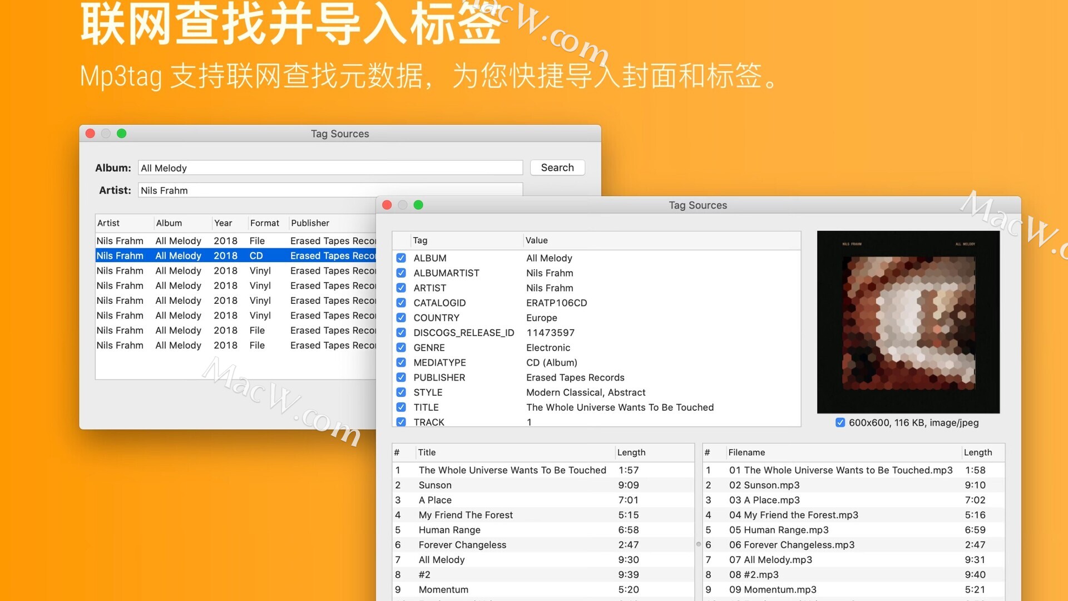
Task: Click the Value column header
Action: tap(662, 240)
